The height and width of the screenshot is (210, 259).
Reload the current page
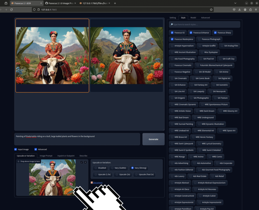click(x=11, y=9)
